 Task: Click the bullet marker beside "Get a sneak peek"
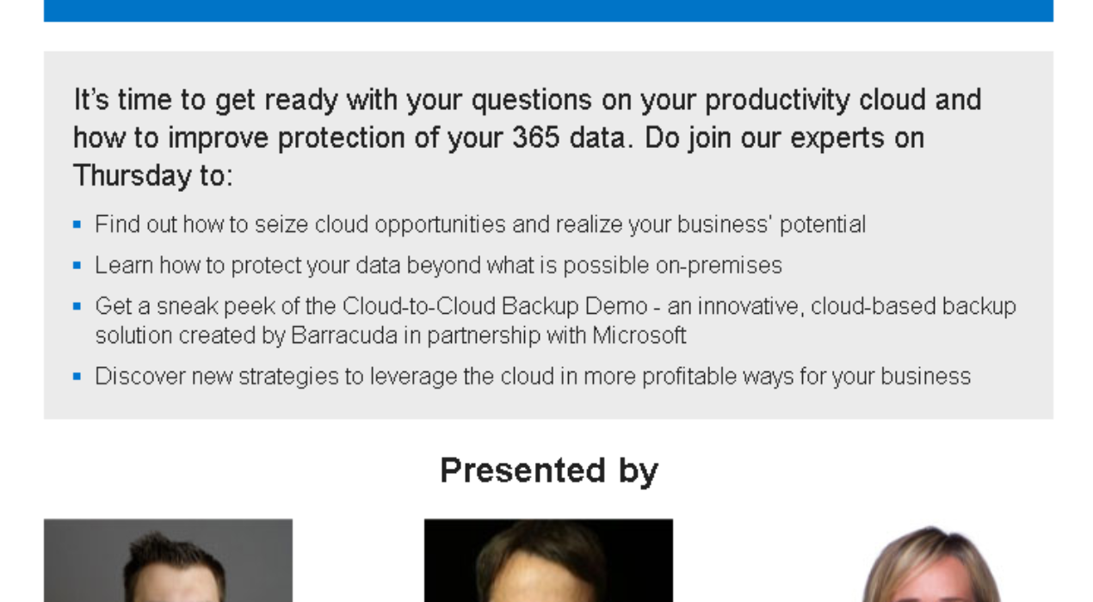tap(77, 306)
